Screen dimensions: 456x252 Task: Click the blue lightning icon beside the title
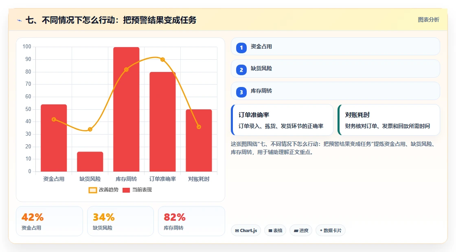tap(20, 20)
